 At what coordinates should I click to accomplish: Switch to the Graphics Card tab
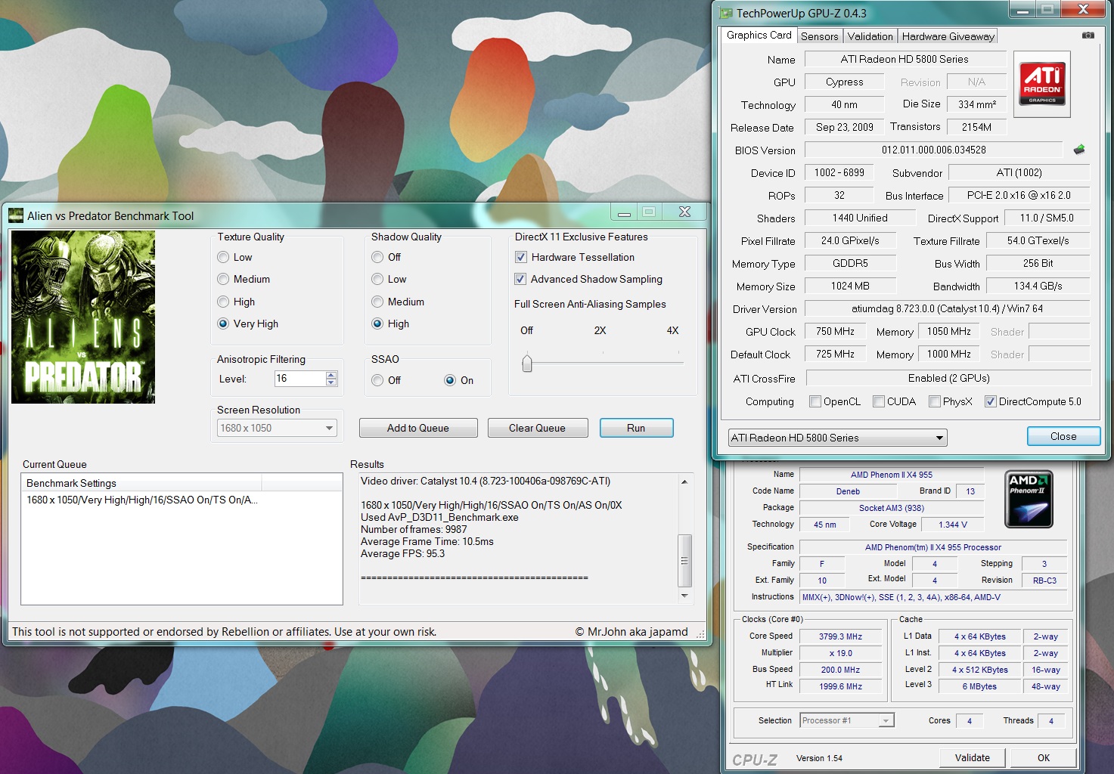759,36
